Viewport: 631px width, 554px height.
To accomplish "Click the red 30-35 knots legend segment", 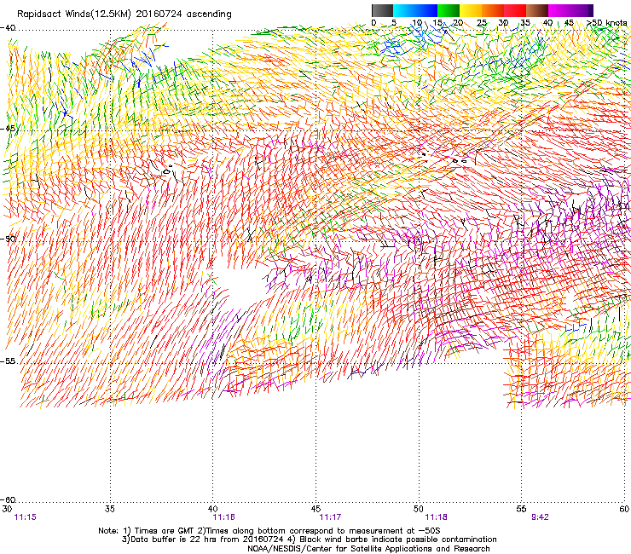I will coord(515,10).
